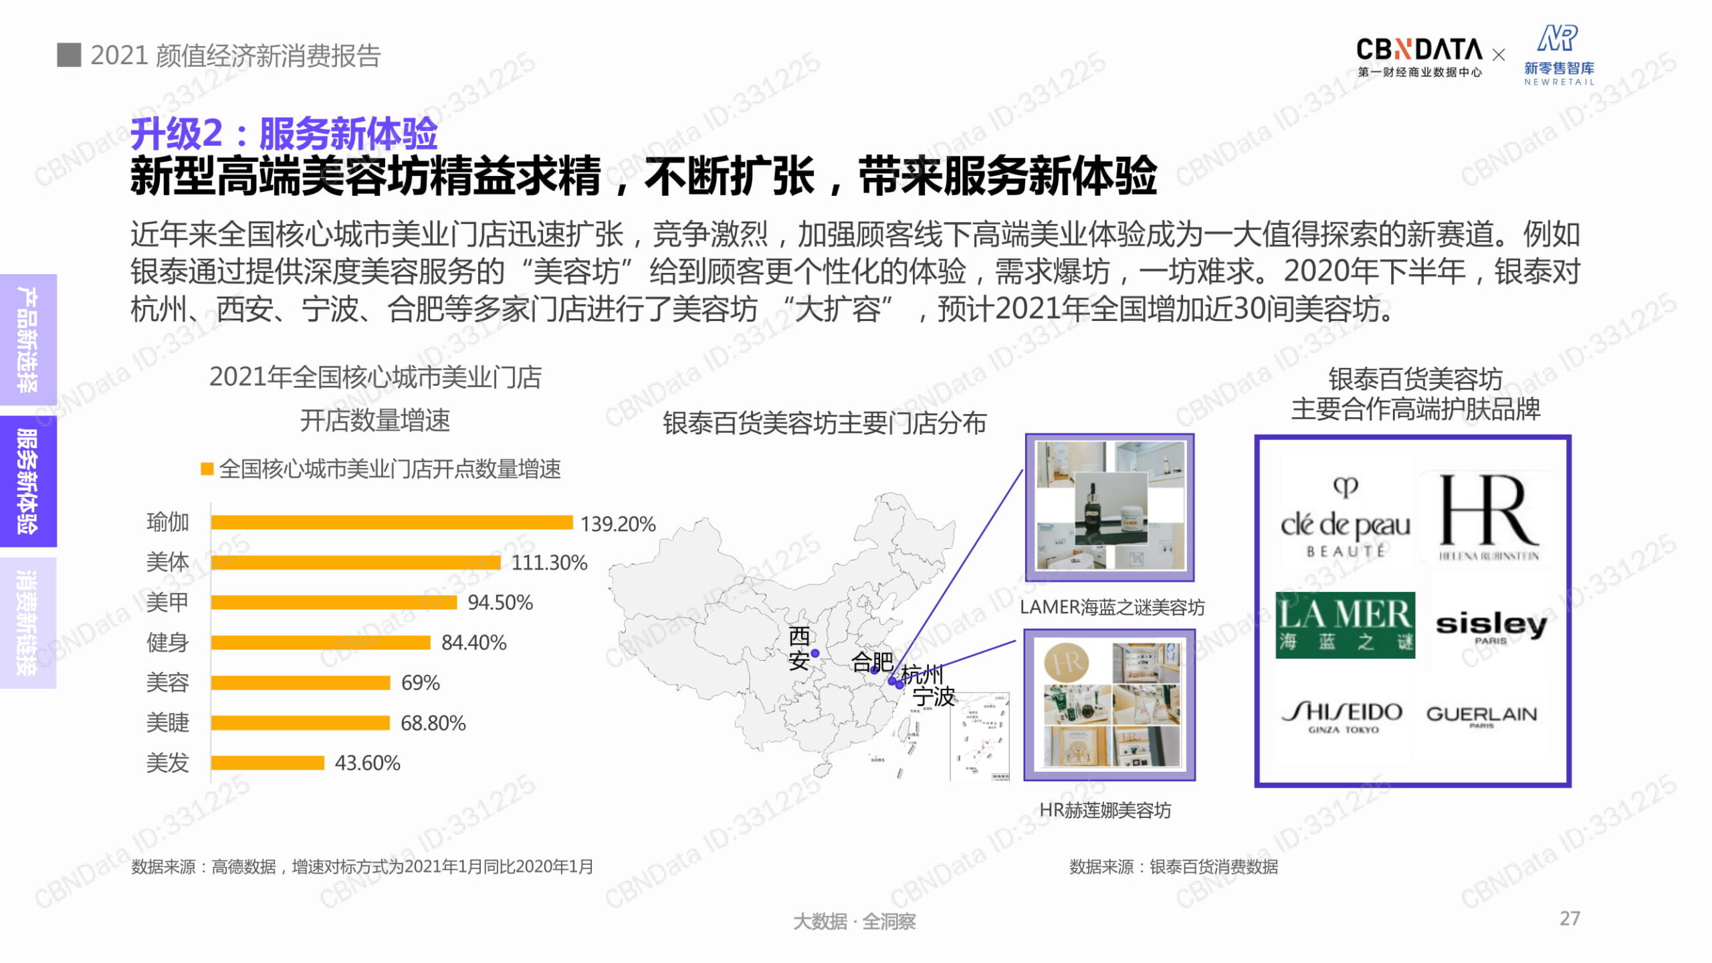The width and height of the screenshot is (1712, 963).
Task: Click the 新零售智库 NR logo
Action: pyautogui.click(x=1559, y=55)
